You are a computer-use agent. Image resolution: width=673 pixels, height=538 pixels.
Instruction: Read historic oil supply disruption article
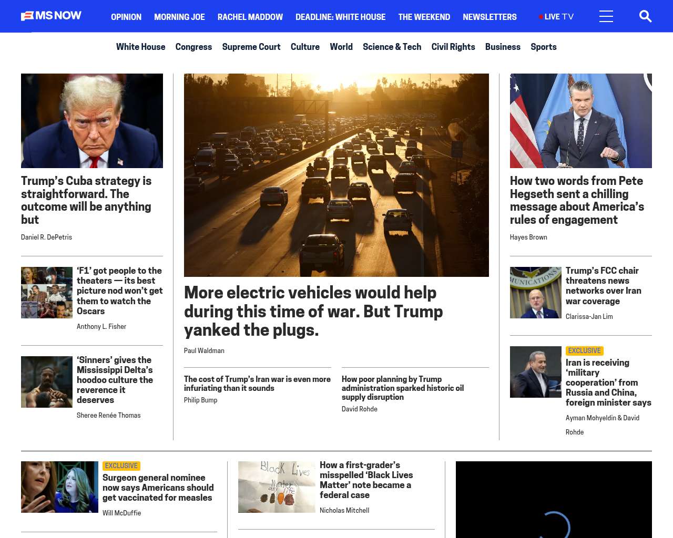pos(403,388)
